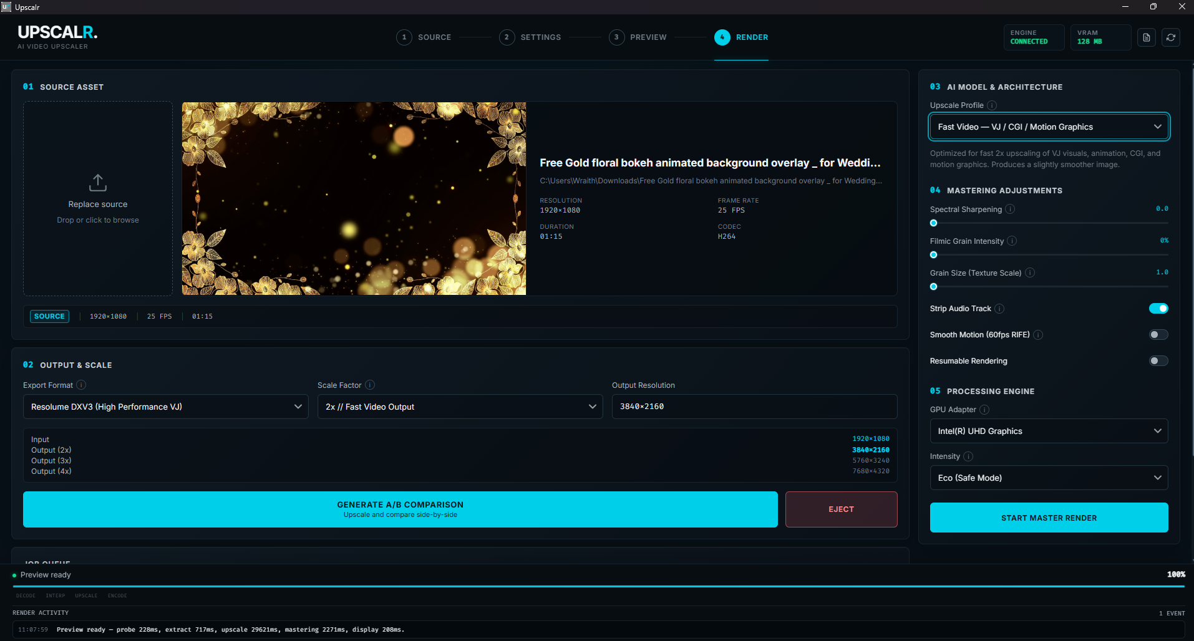The width and height of the screenshot is (1194, 641).
Task: Show info for Upscale Profile
Action: pyautogui.click(x=992, y=105)
